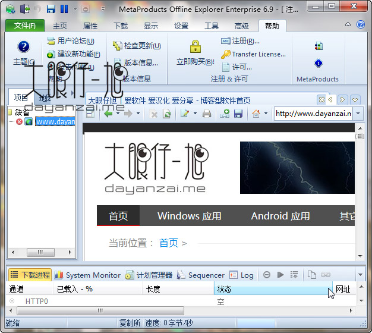Viewport: 372px width, 333px height.
Task: Go to previous browser tab arrow
Action: 330,100
